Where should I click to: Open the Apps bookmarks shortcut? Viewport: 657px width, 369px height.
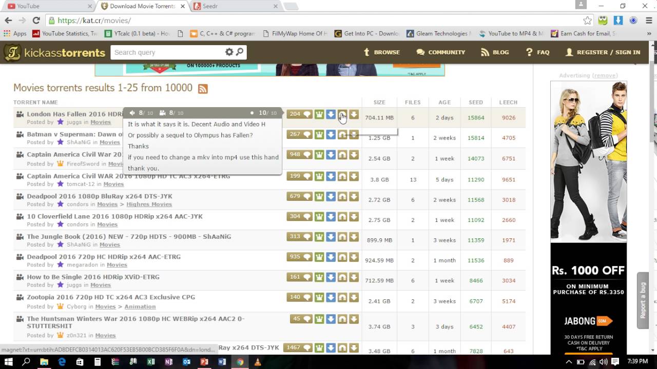pos(15,33)
